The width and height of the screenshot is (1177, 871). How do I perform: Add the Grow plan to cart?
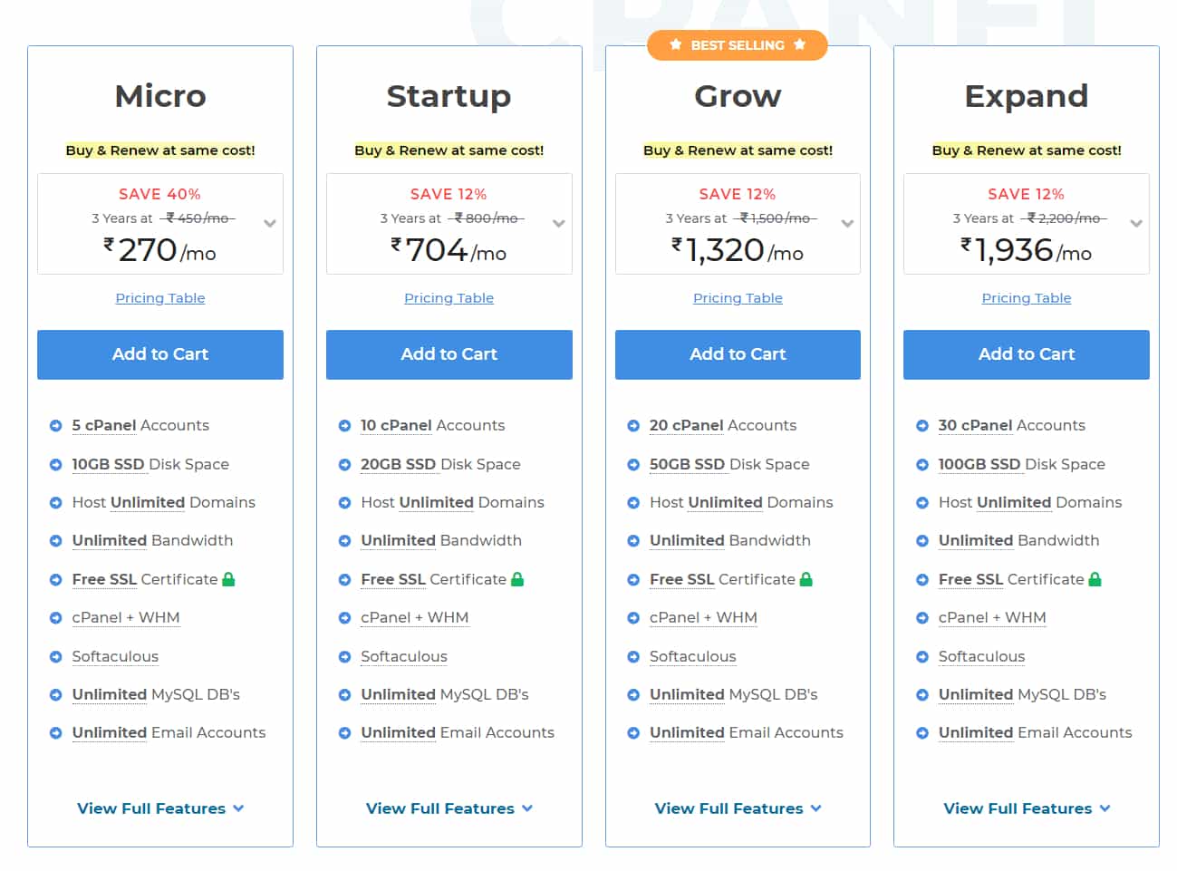[x=738, y=354]
